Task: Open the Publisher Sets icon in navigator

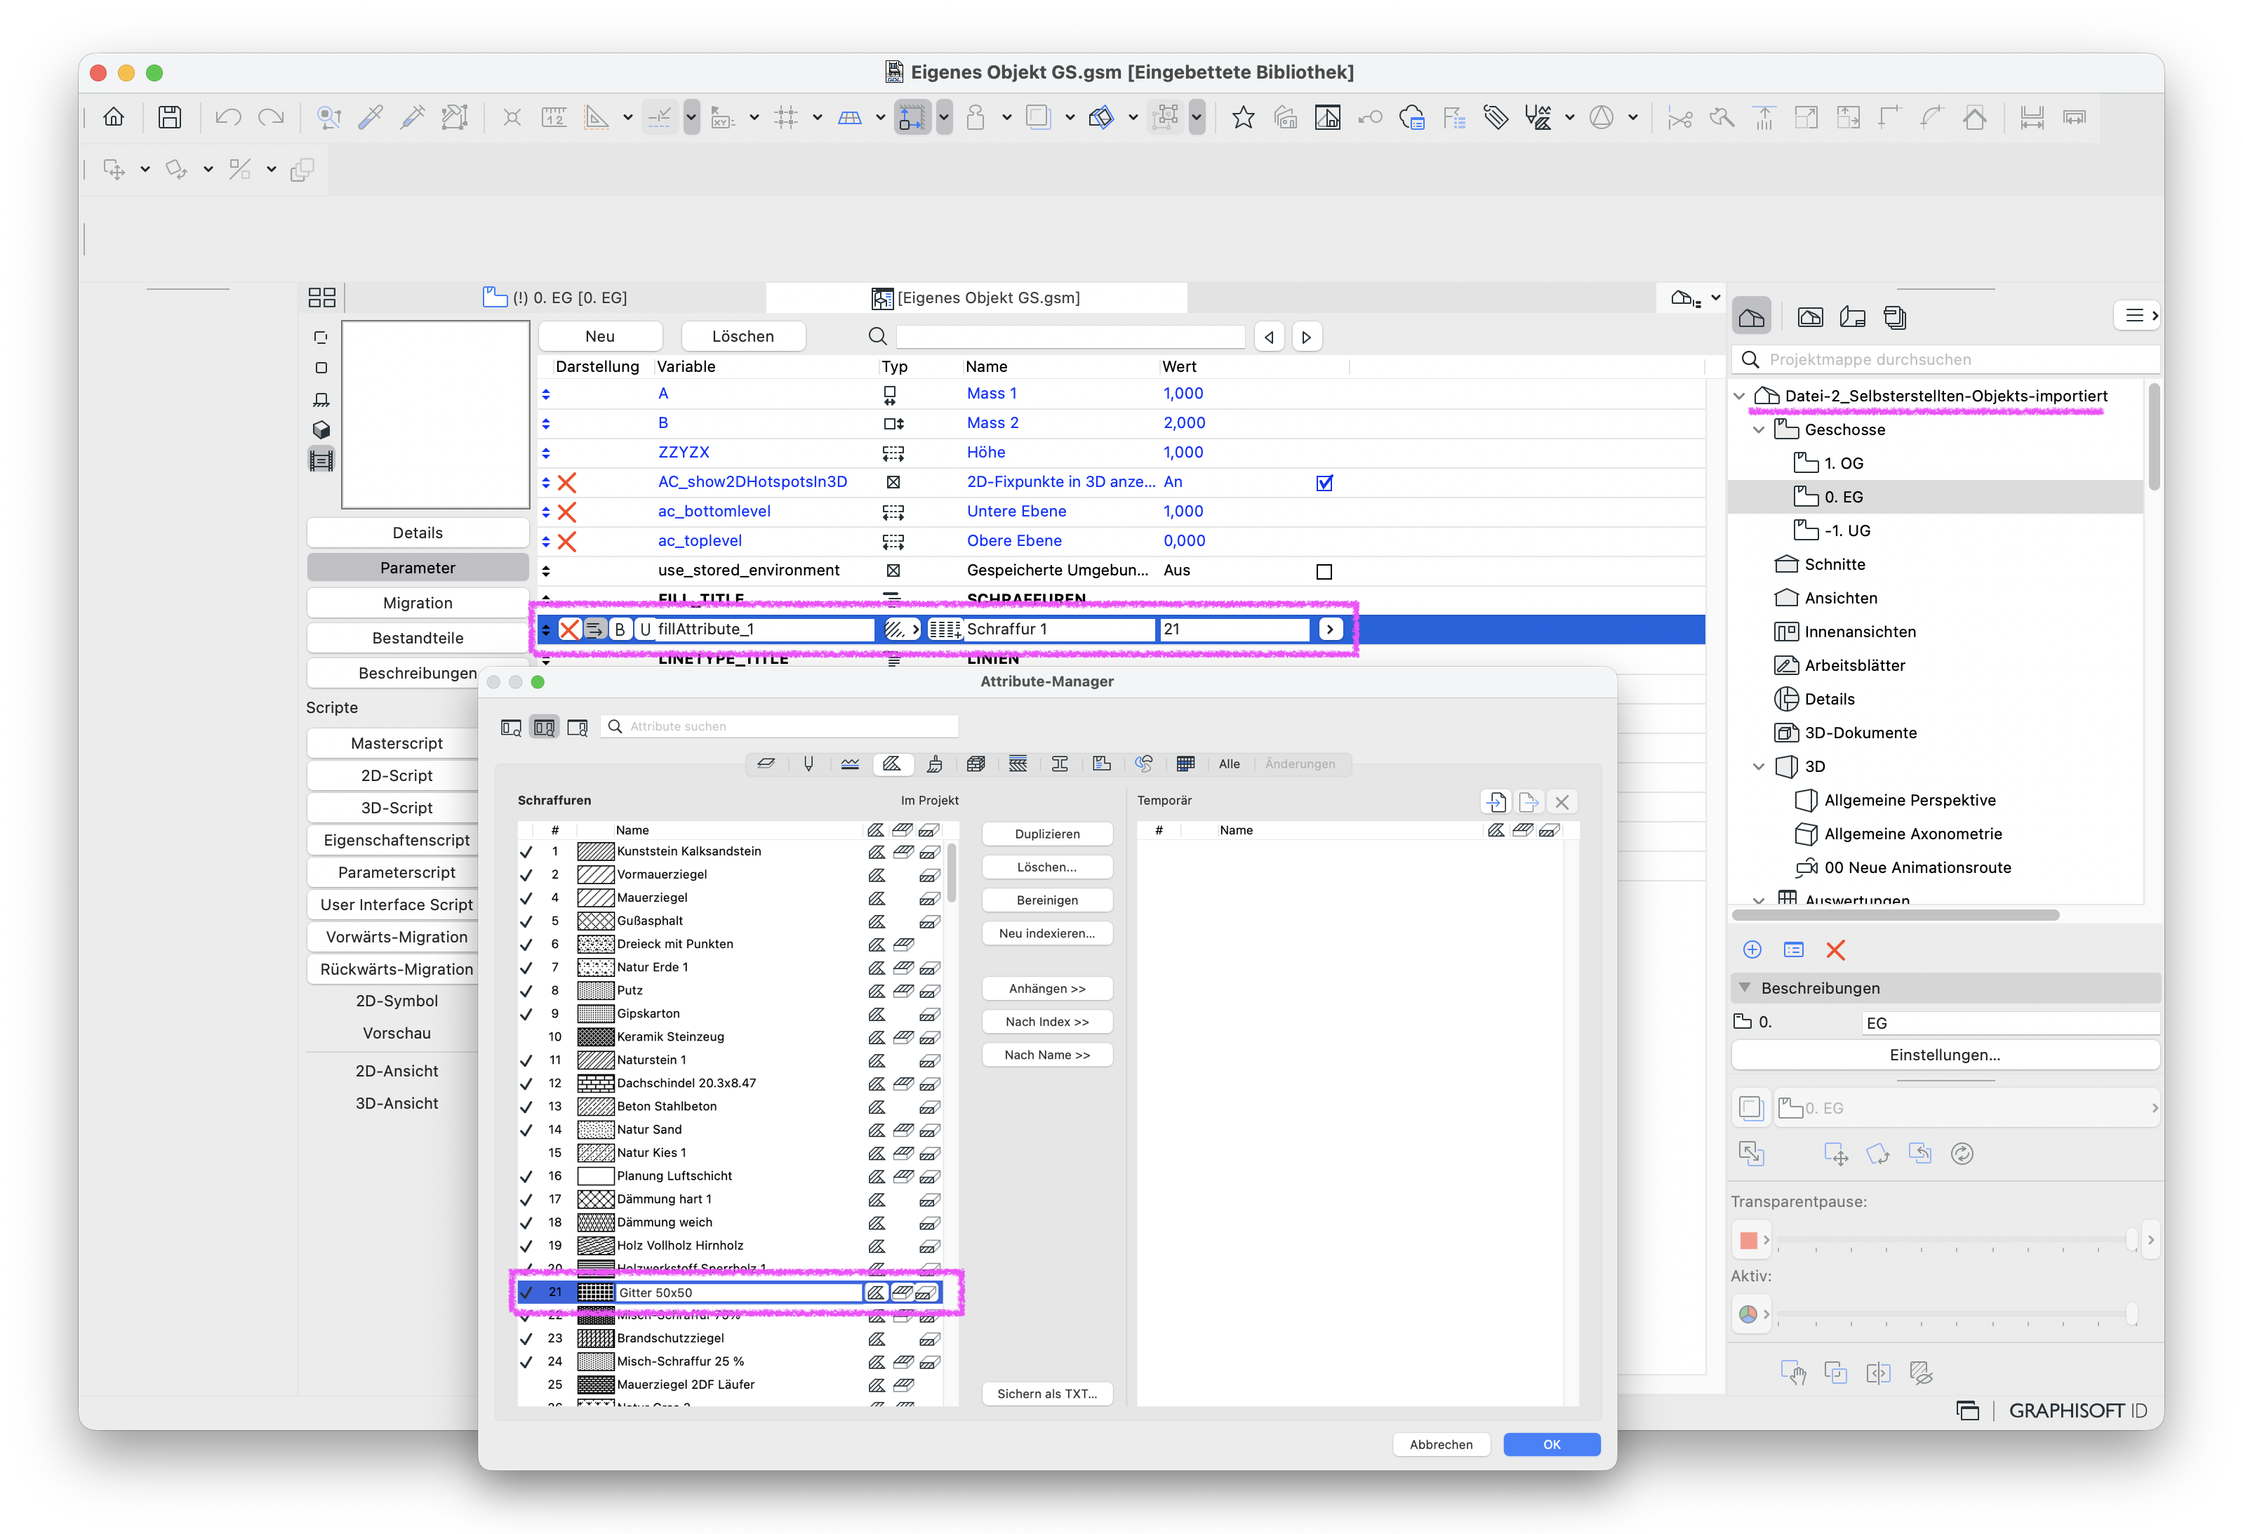Action: [1895, 316]
